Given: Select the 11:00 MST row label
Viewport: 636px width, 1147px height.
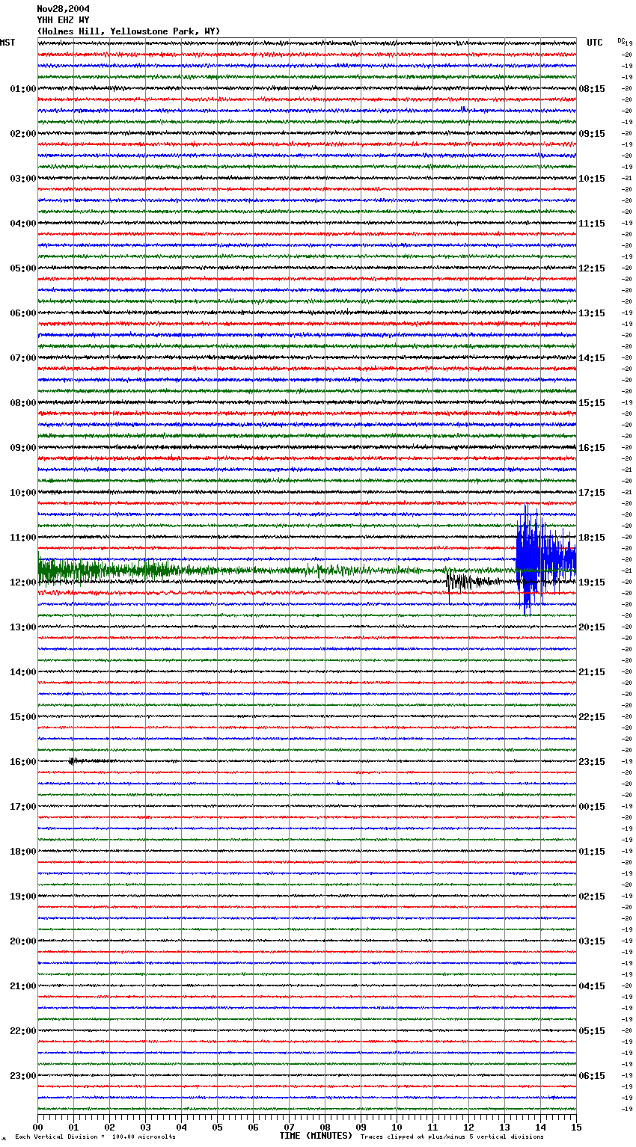Looking at the screenshot, I should click(x=22, y=538).
